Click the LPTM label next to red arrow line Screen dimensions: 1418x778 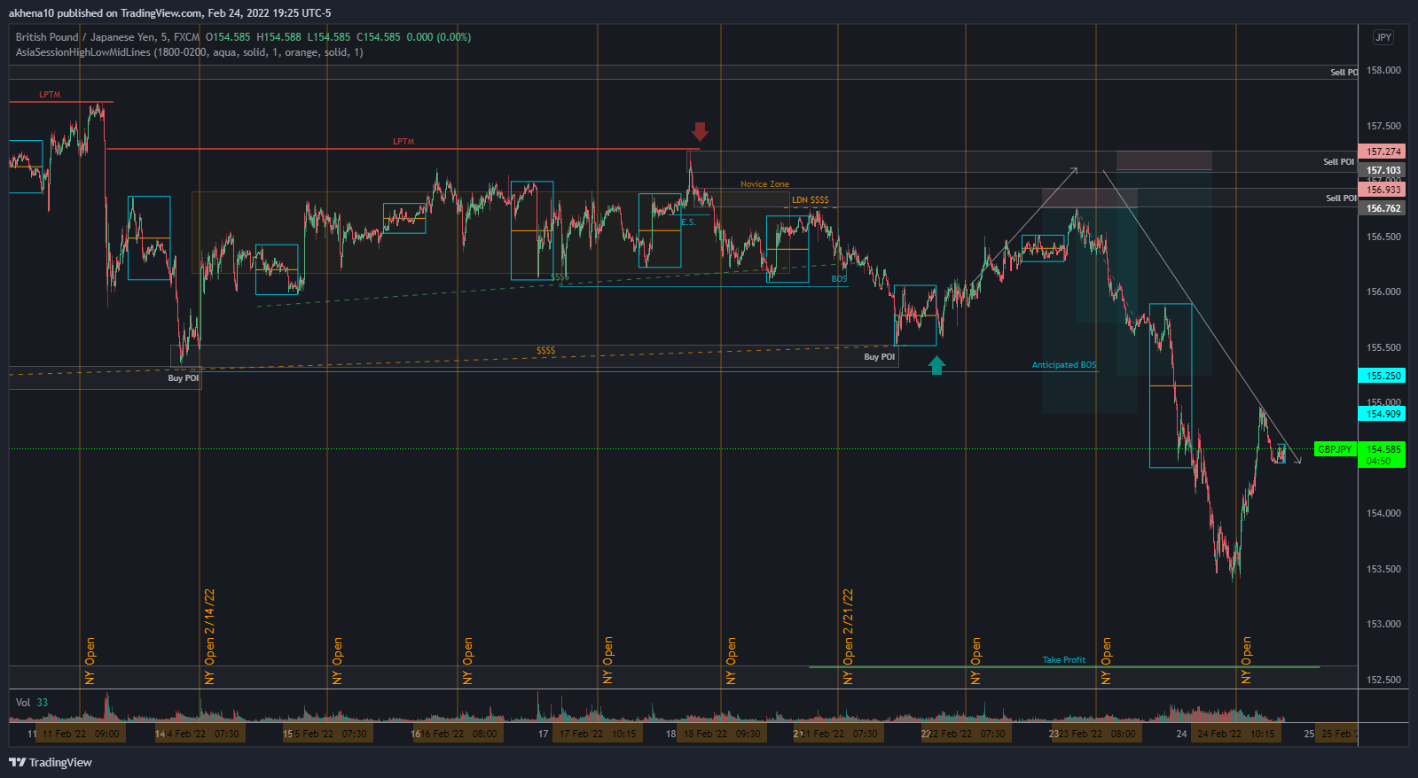pyautogui.click(x=403, y=142)
